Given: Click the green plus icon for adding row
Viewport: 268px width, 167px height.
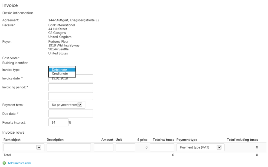Looking at the screenshot, I should pos(4,163).
